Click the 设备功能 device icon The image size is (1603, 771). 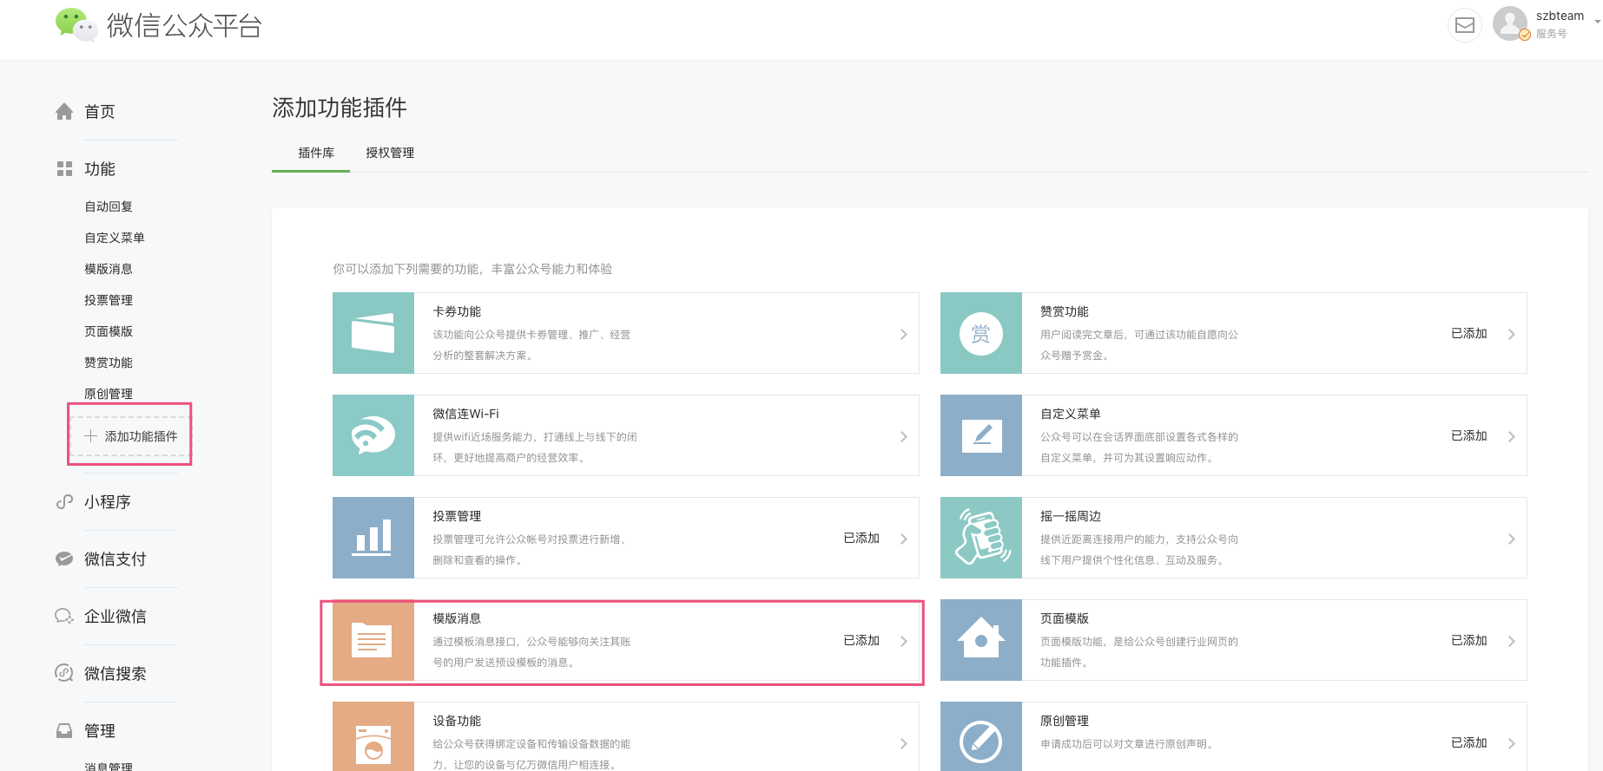coord(373,737)
